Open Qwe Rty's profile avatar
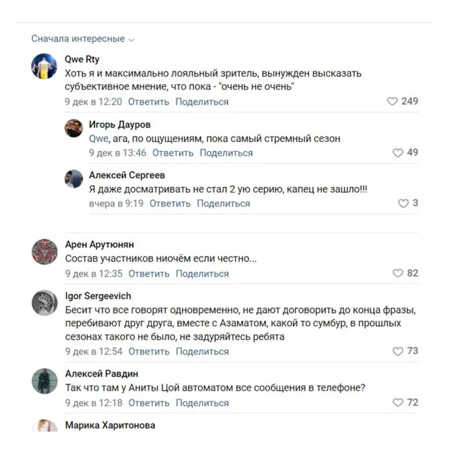 point(44,66)
